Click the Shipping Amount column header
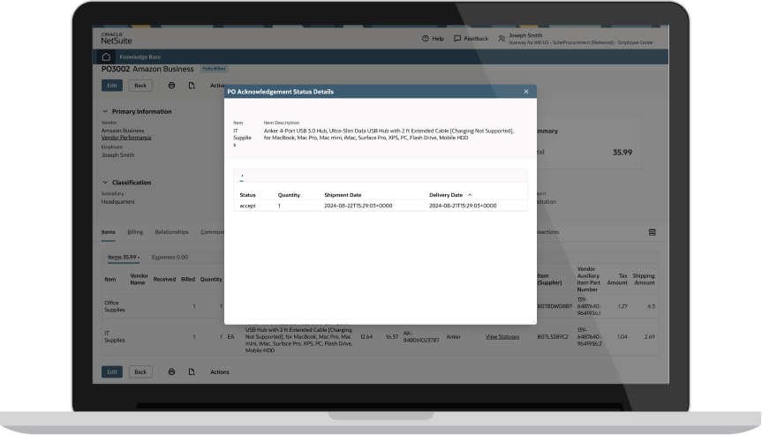The image size is (762, 435). coord(645,279)
